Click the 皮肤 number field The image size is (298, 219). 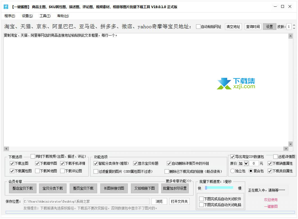point(289,27)
